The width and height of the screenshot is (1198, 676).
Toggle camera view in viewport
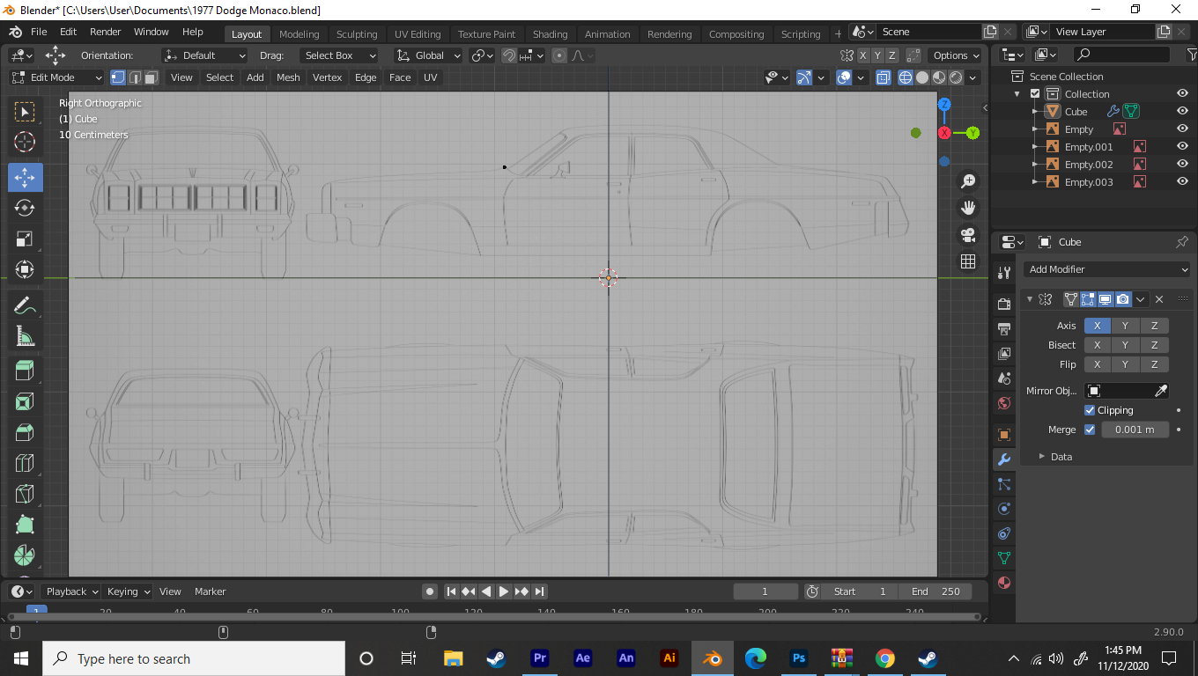point(968,235)
